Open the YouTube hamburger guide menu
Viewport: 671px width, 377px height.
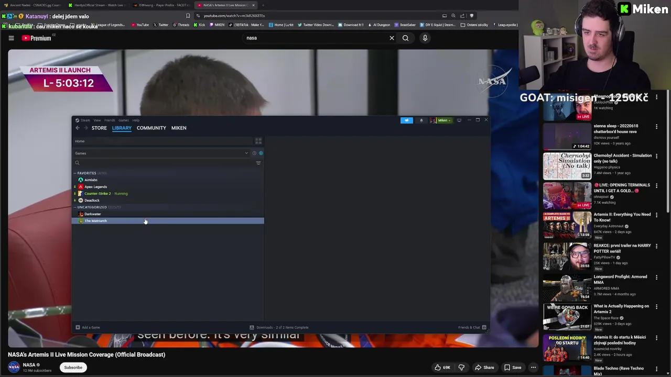pyautogui.click(x=11, y=38)
